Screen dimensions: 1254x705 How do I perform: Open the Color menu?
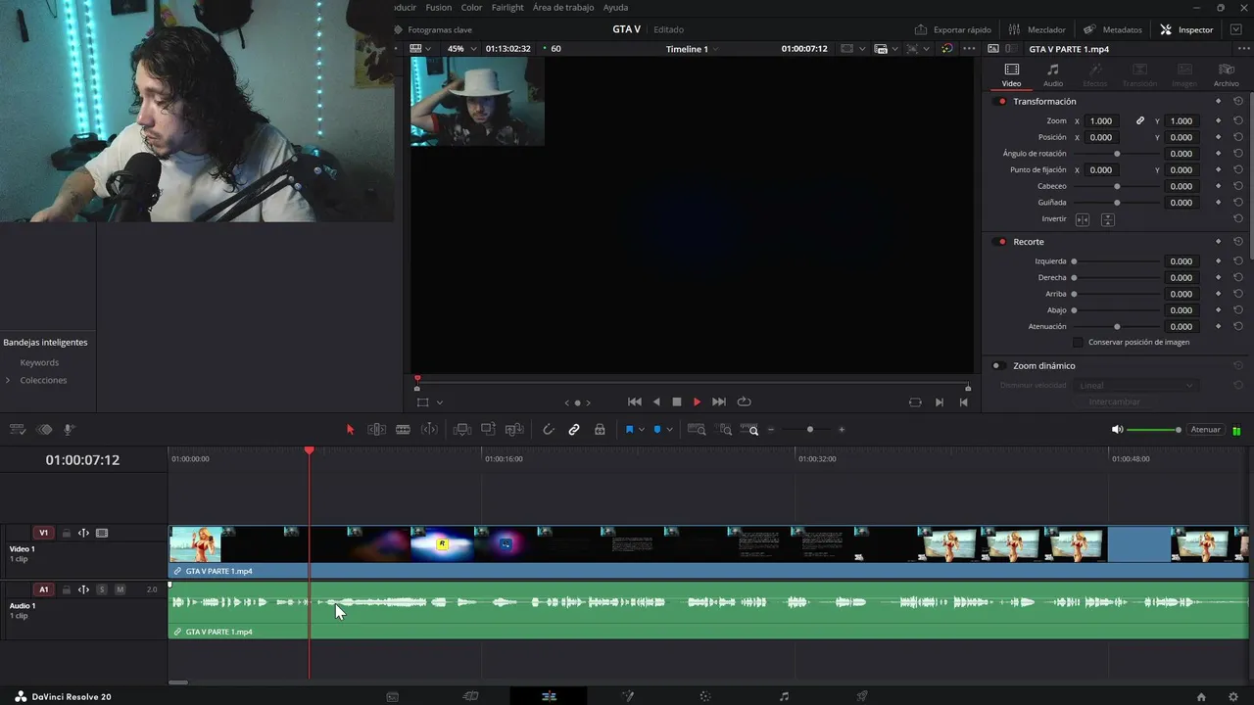tap(471, 7)
